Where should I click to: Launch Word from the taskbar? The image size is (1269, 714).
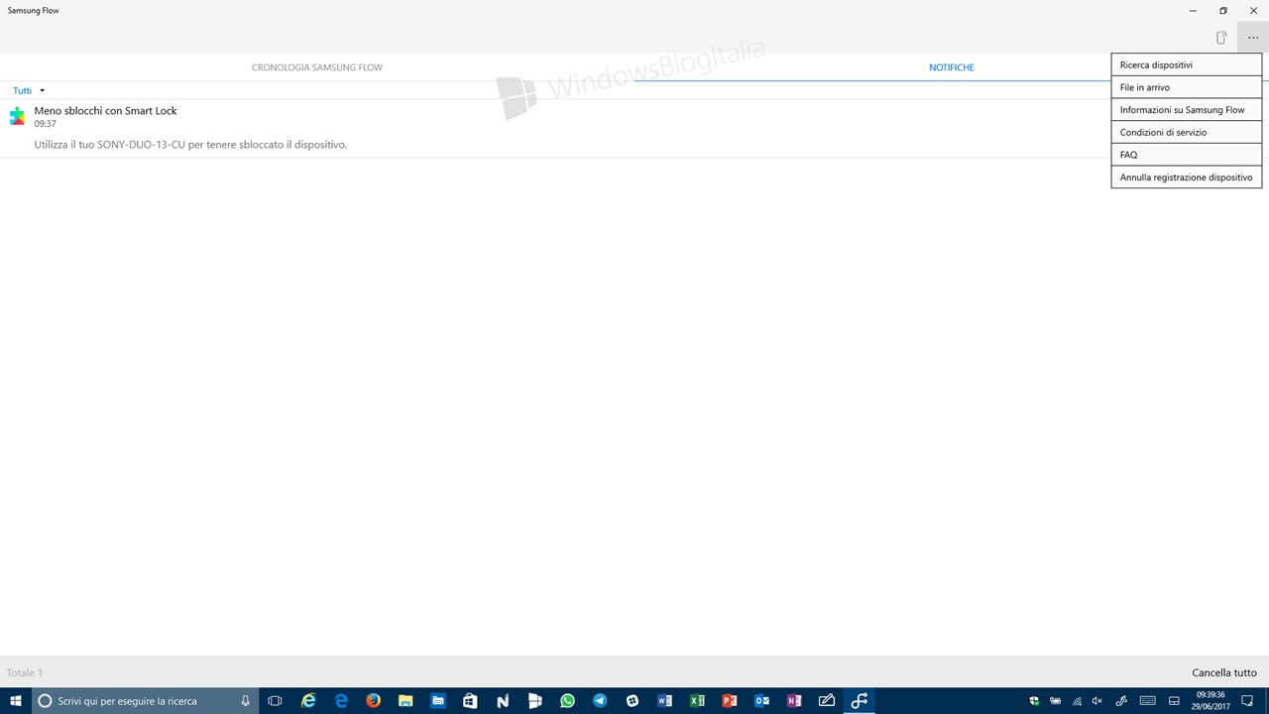[664, 701]
